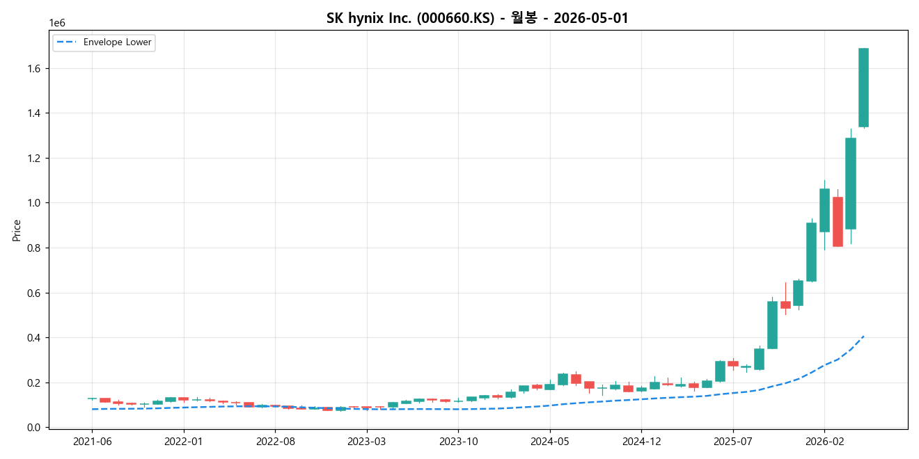Click the green candle spanning 0.35 to 0.56
The image size is (919, 459).
point(772,325)
